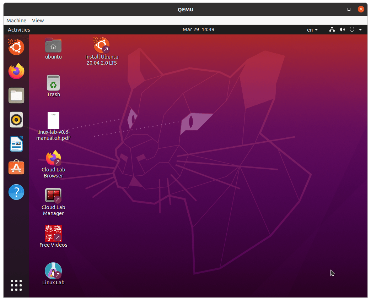Open Ubuntu Software store in dock

(x=16, y=168)
